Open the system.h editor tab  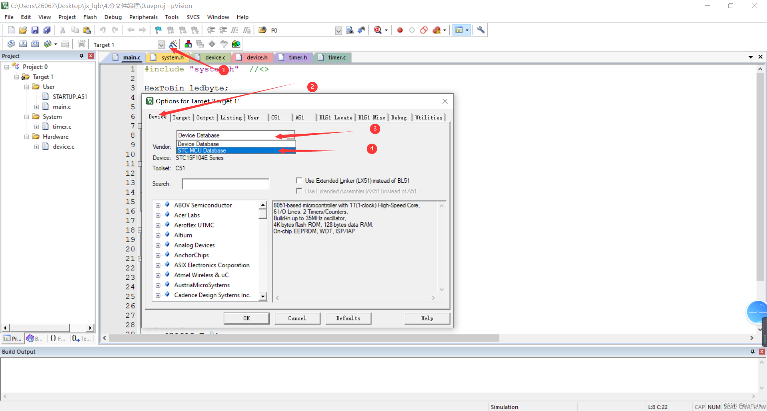[x=168, y=57]
